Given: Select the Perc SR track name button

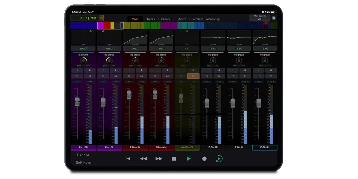Looking at the screenshot, I should coord(83,147).
